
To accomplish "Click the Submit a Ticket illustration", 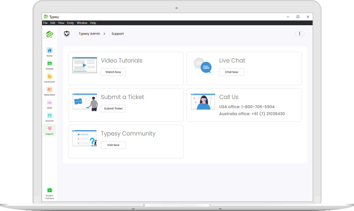I will (85, 102).
